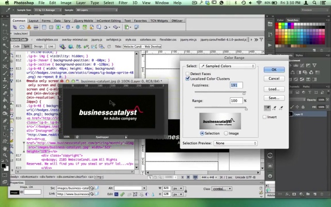The height and width of the screenshot is (207, 331).
Task: Enable Detect Faces checkbox
Action: point(187,73)
